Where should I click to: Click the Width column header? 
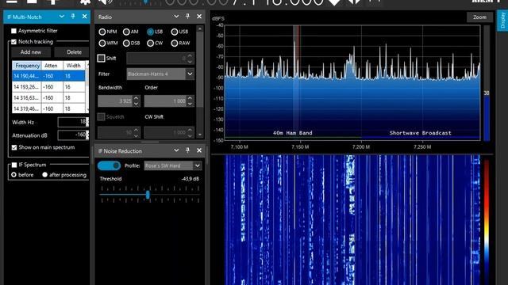pyautogui.click(x=74, y=66)
